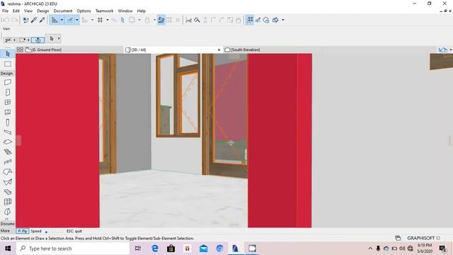This screenshot has height=255, width=453.
Task: Open Guide Lines dropdown arrow
Action: click(62, 20)
